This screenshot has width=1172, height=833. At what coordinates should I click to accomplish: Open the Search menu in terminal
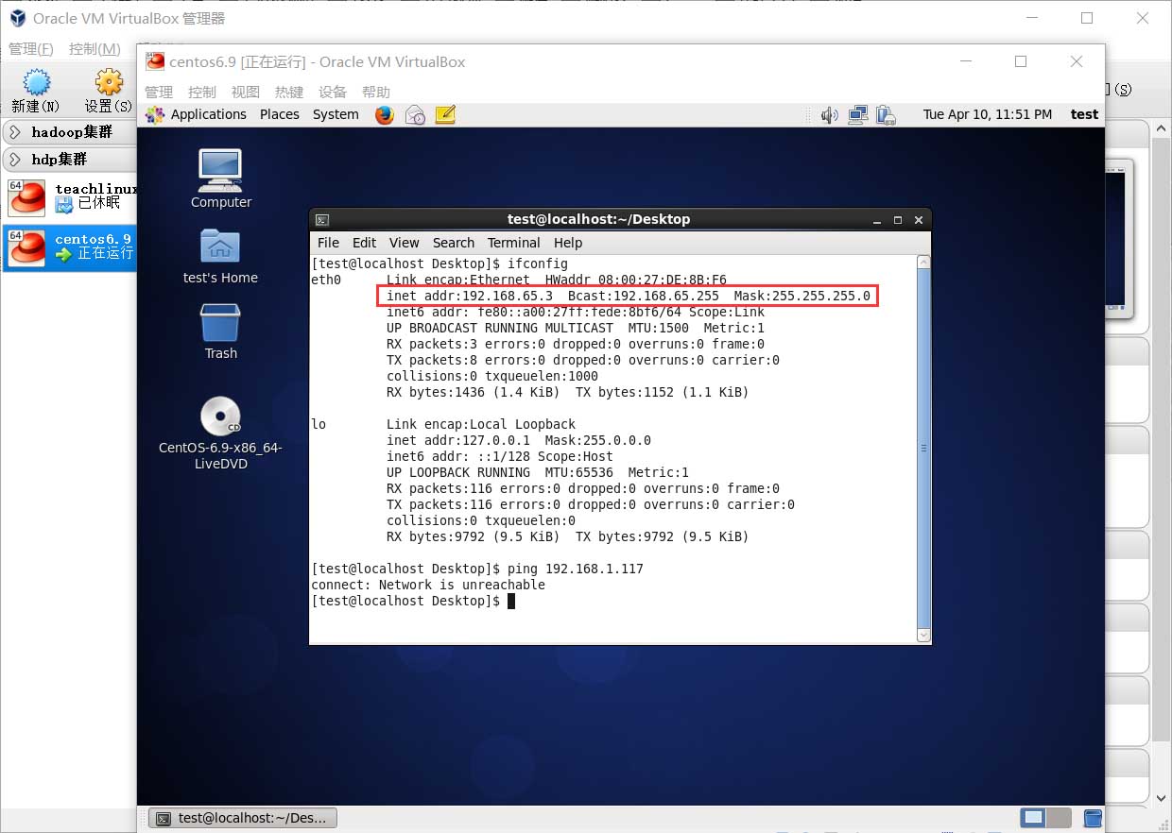click(x=453, y=243)
